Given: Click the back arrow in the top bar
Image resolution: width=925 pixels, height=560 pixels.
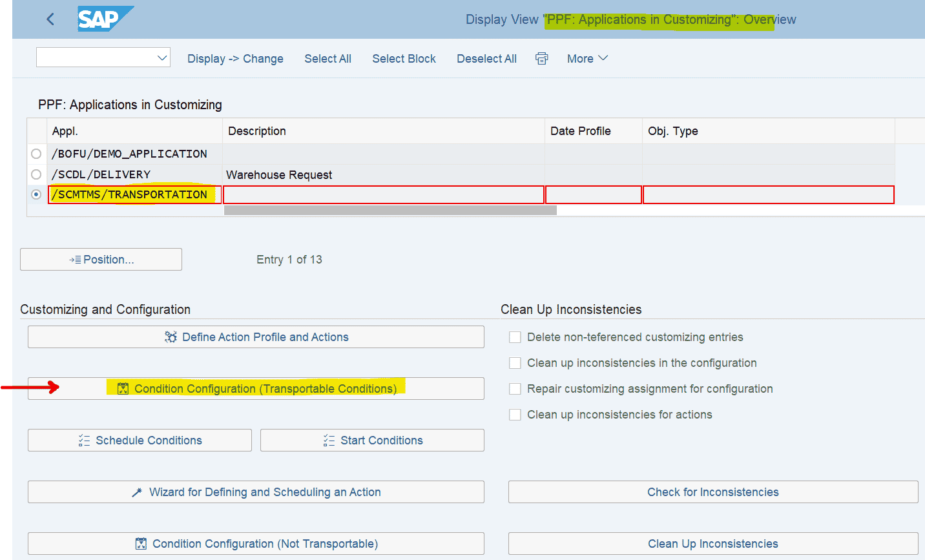Looking at the screenshot, I should [x=50, y=19].
